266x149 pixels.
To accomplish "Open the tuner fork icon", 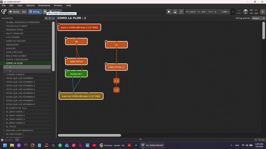I will pyautogui.click(x=181, y=12).
